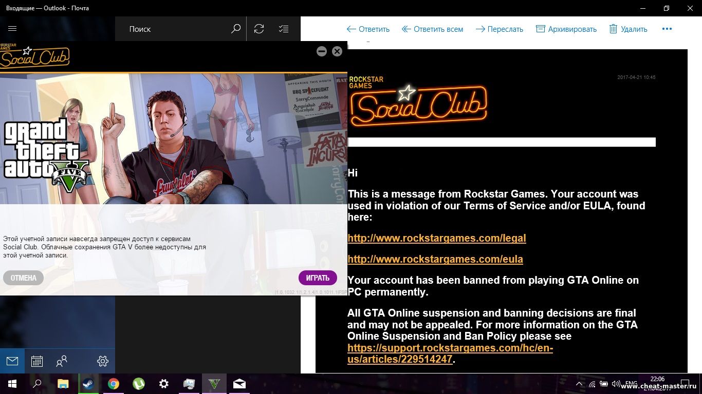Viewport: 702px width, 394px height.
Task: Open uTorrent from the taskbar
Action: (x=138, y=384)
